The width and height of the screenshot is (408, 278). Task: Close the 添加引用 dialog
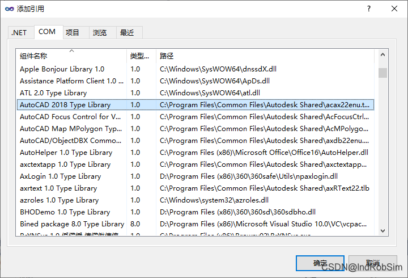tap(394, 9)
